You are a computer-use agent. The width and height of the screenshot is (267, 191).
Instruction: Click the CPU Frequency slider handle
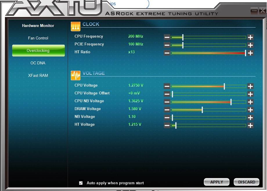coord(183,37)
